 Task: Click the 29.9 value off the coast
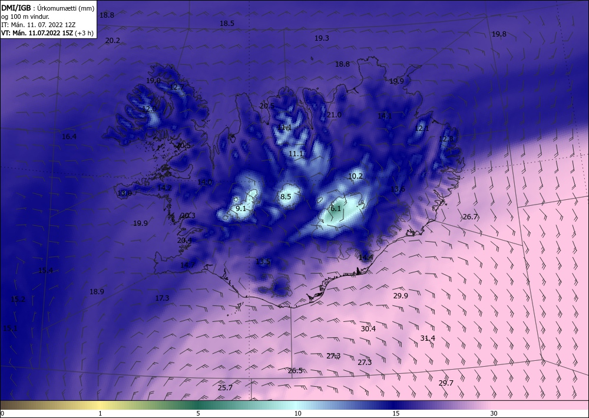(x=401, y=295)
